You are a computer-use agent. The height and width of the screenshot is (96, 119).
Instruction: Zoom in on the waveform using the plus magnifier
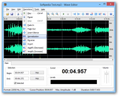point(48,14)
